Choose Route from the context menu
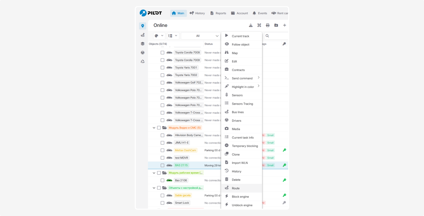Image resolution: width=424 pixels, height=216 pixels. coord(236,188)
